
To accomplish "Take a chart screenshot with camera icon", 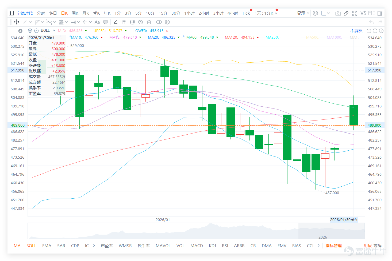I will coord(338,13).
